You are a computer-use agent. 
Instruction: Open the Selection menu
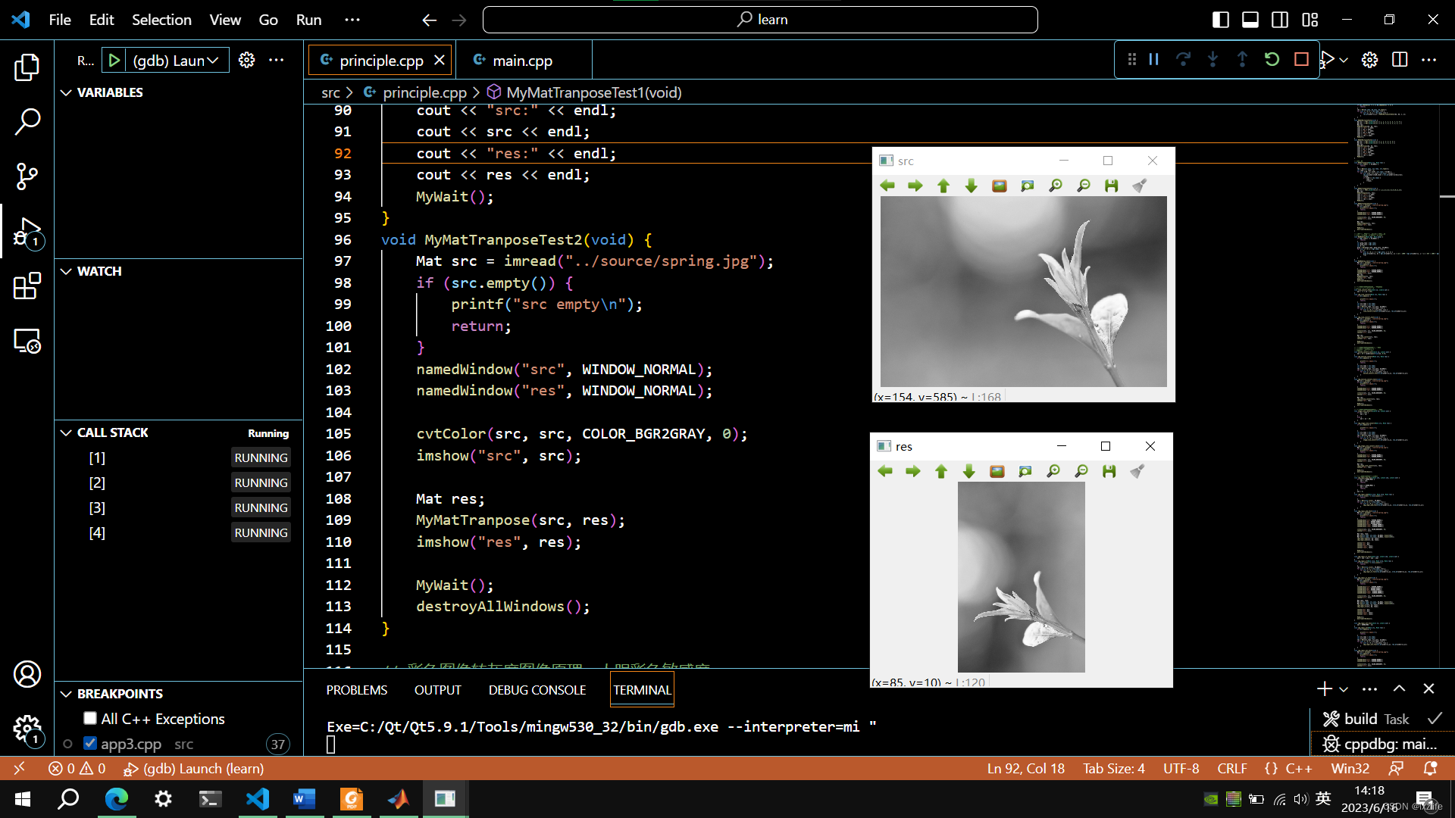click(161, 20)
